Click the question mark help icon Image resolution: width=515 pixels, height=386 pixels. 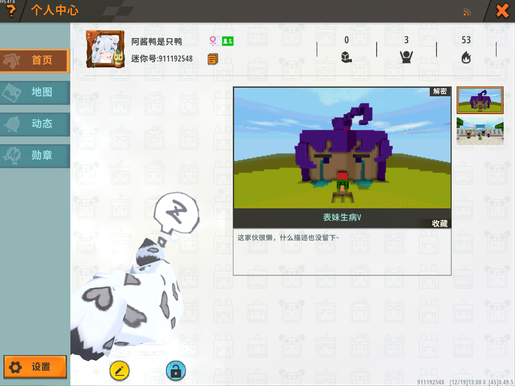pyautogui.click(x=11, y=11)
